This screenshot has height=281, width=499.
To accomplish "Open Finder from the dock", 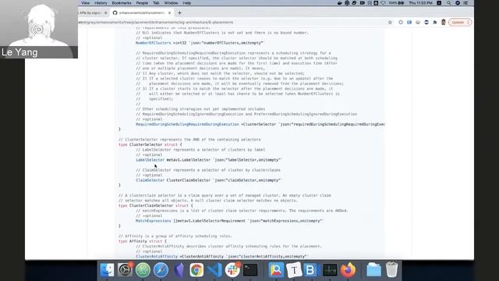I will pos(107,270).
